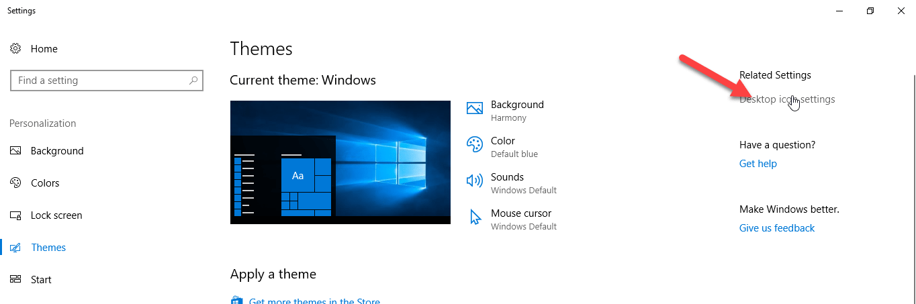The height and width of the screenshot is (304, 916).
Task: Close the Settings window
Action: pos(901,11)
